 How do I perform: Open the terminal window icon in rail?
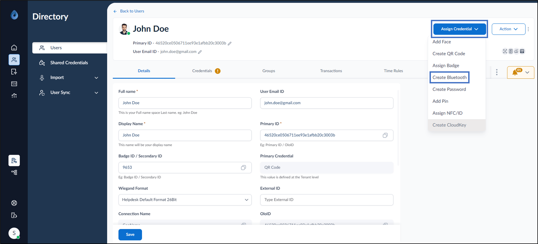(14, 84)
